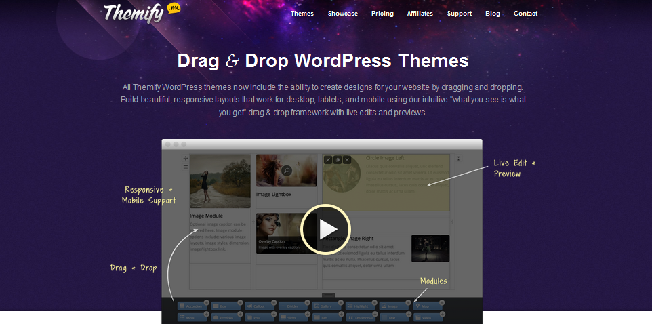Viewport: 652px width, 324px height.
Task: Click the Themify logo
Action: coord(142,13)
